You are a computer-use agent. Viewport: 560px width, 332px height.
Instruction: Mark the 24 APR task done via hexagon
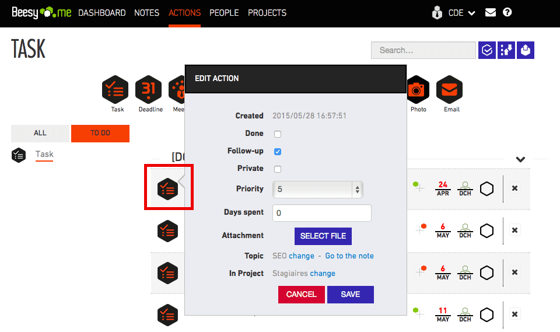pyautogui.click(x=487, y=188)
